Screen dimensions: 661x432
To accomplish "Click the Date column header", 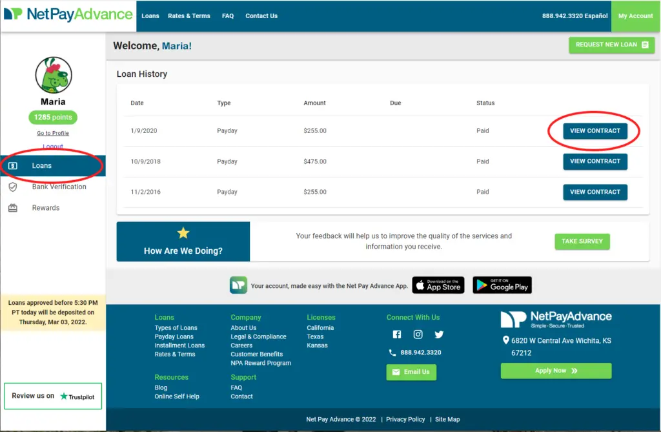I will coord(137,103).
